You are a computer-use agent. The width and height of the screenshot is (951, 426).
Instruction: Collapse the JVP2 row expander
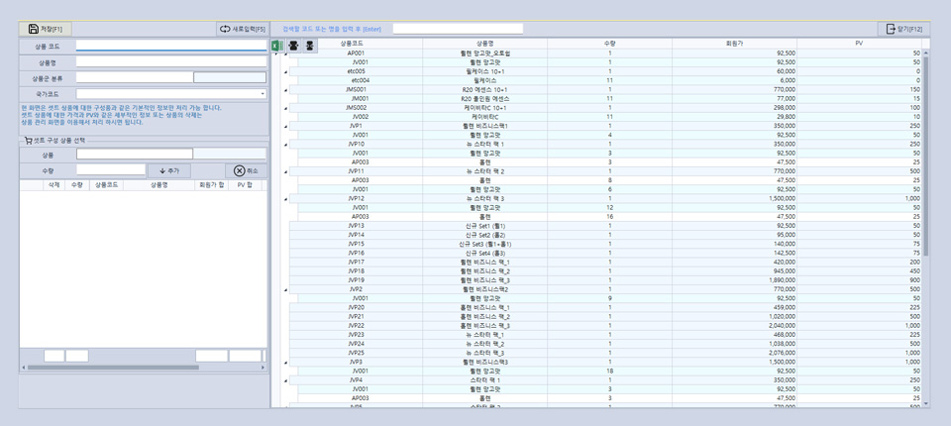[285, 289]
